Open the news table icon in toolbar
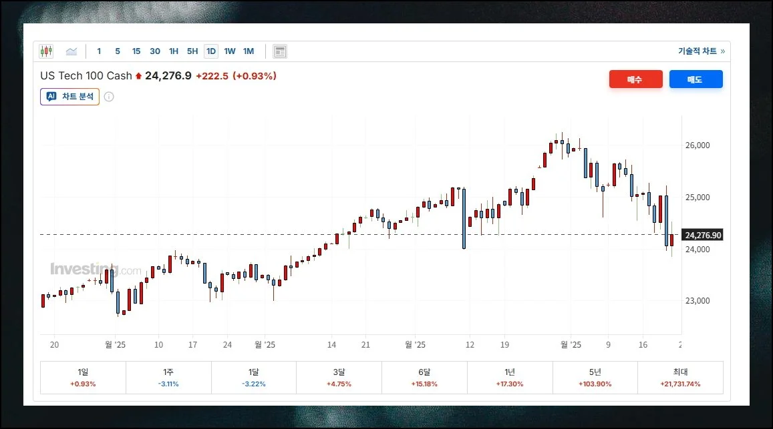The image size is (773, 429). coord(280,51)
